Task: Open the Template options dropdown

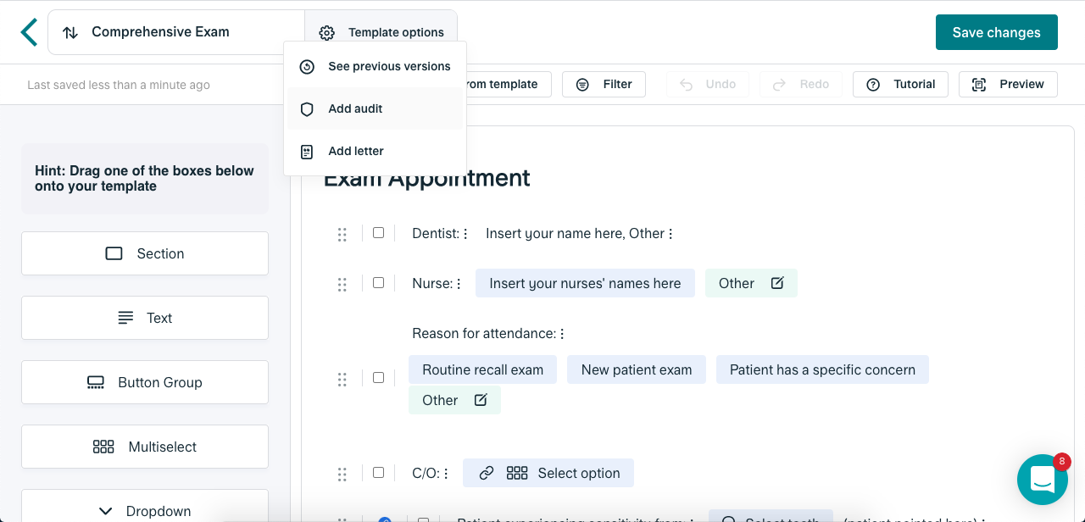Action: (x=381, y=32)
